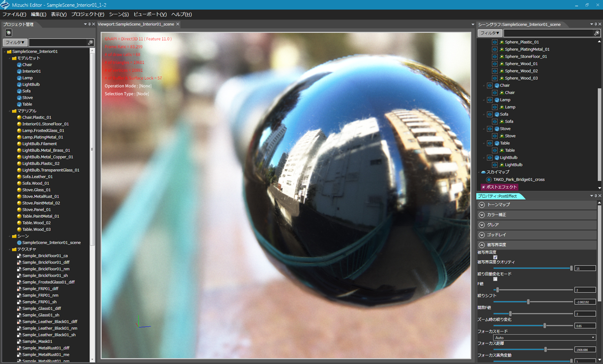Select material Lamp.FrostedGlass_01
The width and height of the screenshot is (603, 364).
click(43, 131)
